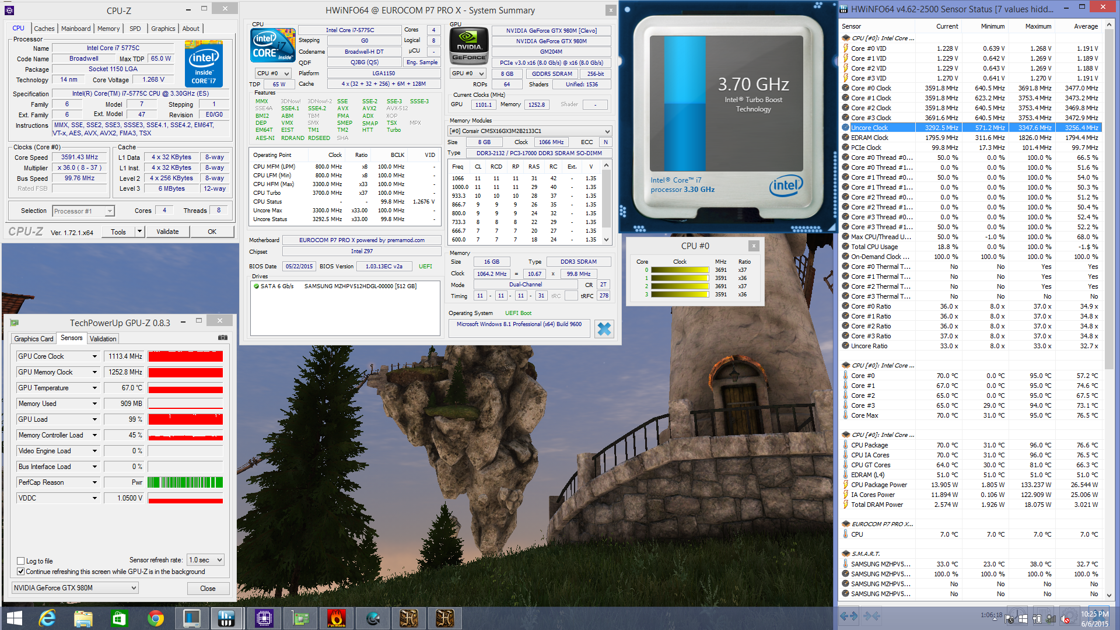The image size is (1120, 630).
Task: Open the PerfCap Reason sensor dropdown
Action: pyautogui.click(x=94, y=482)
